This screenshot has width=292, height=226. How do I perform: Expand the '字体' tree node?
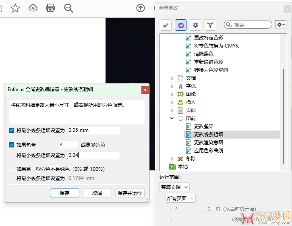(172, 86)
